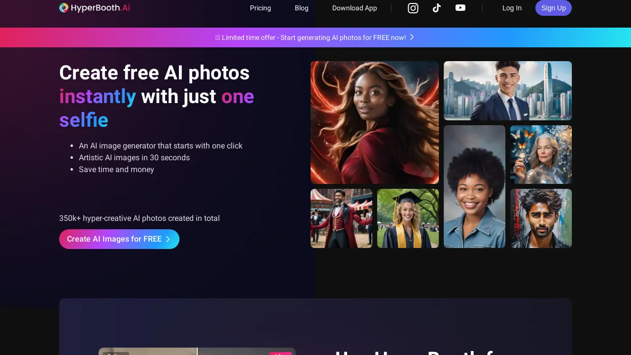631x355 pixels.
Task: Click the ringmaster costume man photo
Action: point(341,218)
